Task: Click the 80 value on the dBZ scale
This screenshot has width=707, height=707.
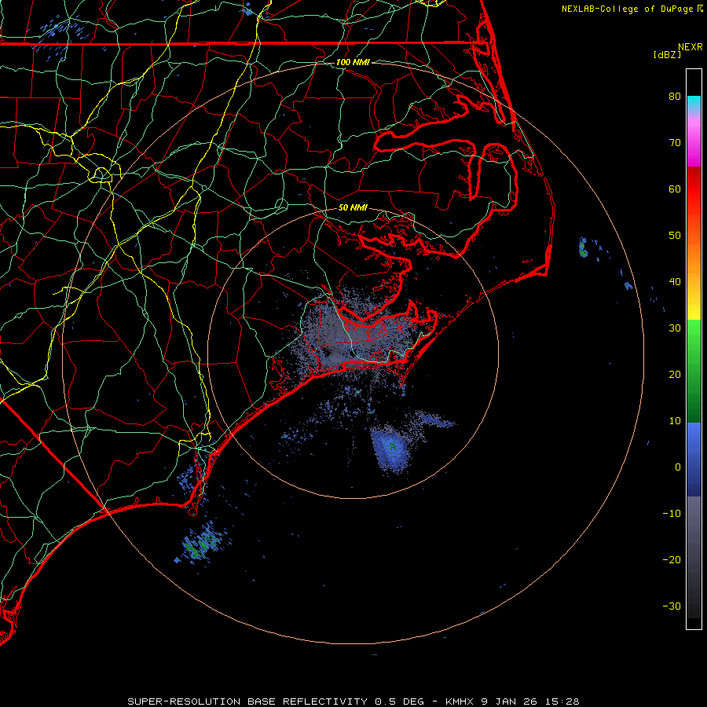Action: [x=675, y=96]
